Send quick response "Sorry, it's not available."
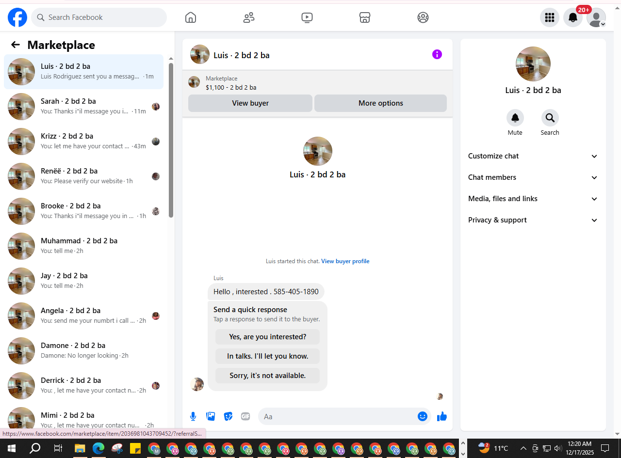The width and height of the screenshot is (621, 458). coord(268,376)
